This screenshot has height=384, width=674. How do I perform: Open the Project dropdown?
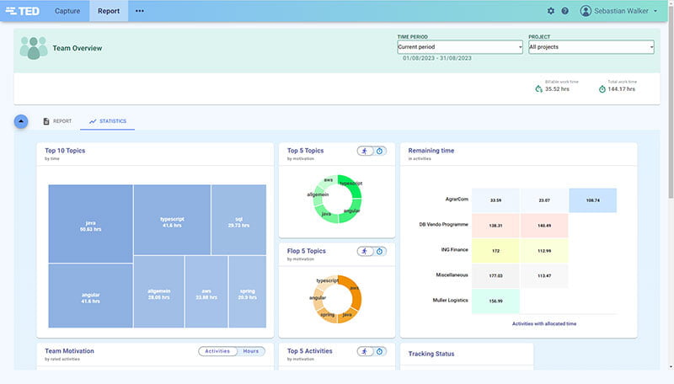click(591, 47)
